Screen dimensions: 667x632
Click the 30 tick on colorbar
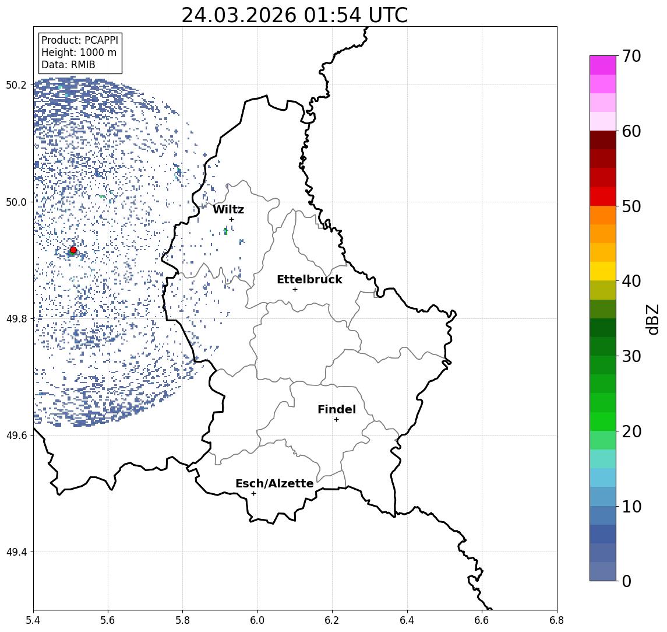[631, 356]
